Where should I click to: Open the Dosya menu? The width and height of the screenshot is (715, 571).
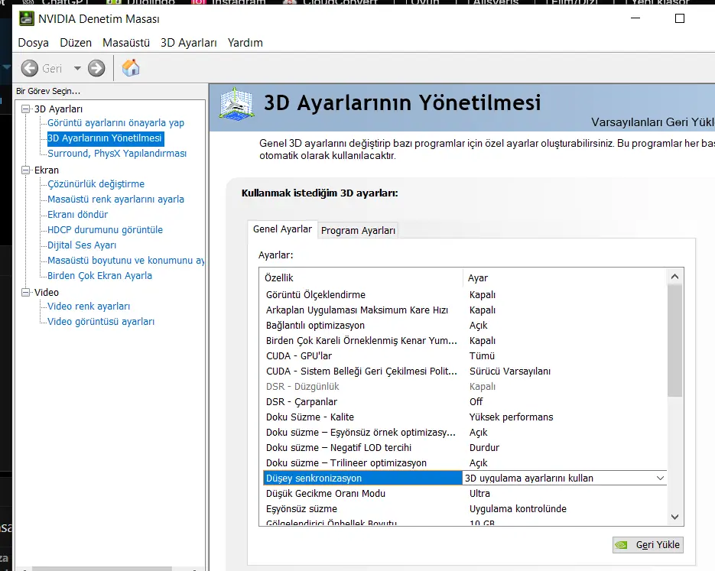(x=34, y=43)
